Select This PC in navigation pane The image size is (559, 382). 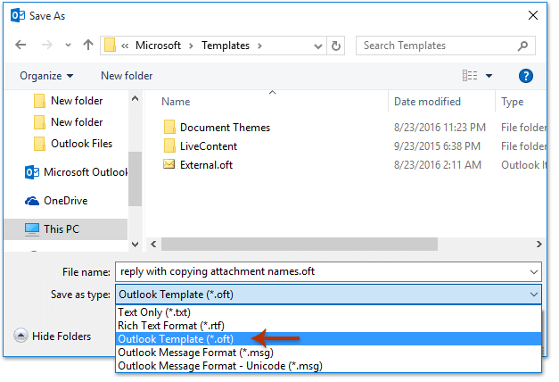66,228
